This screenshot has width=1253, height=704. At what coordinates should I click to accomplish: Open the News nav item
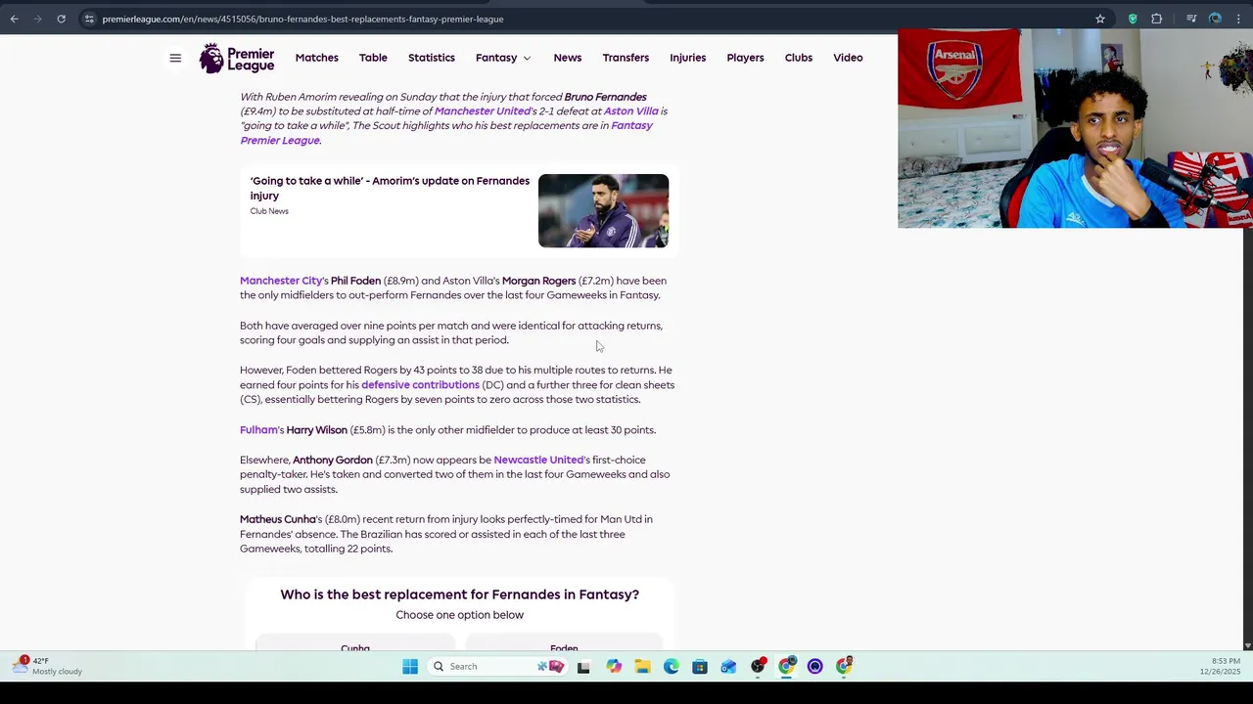tap(567, 58)
